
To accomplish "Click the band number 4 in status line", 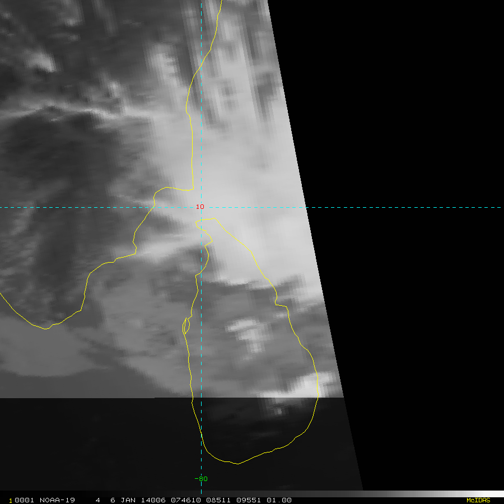I will [97, 500].
